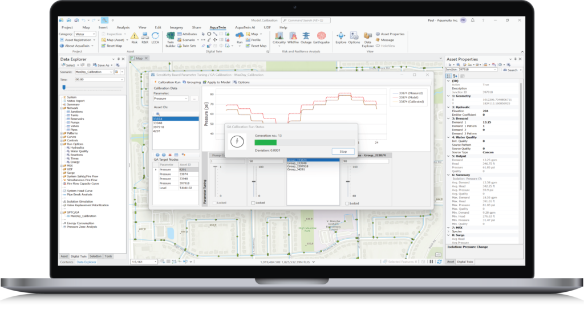The image size is (584, 310).
Task: Click Calibration Run in dialog toolbar
Action: pos(167,82)
